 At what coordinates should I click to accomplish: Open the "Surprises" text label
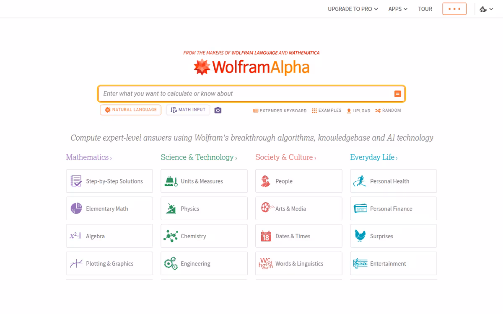pyautogui.click(x=381, y=236)
